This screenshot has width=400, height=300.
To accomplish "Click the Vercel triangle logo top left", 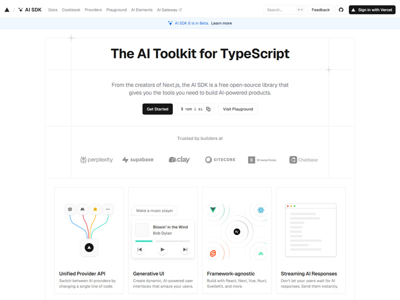I will 8,8.
